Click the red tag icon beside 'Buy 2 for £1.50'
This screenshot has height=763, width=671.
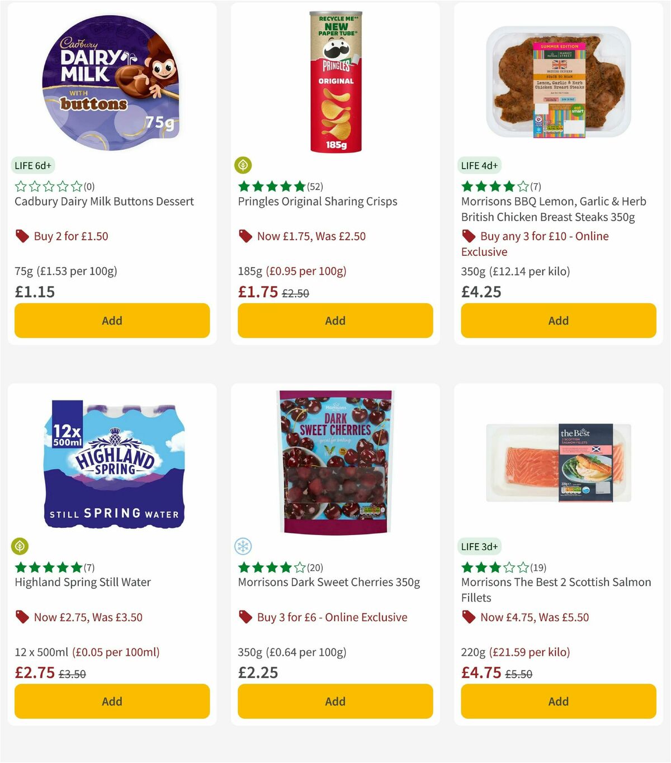(22, 236)
